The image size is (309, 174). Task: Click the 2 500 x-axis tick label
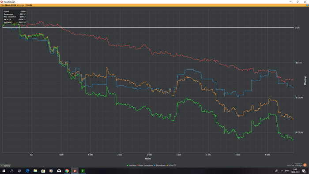coord(149,155)
